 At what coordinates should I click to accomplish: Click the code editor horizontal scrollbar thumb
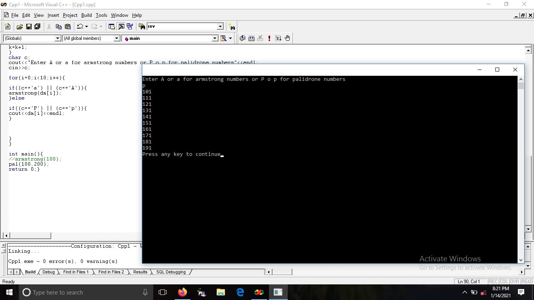(30, 236)
